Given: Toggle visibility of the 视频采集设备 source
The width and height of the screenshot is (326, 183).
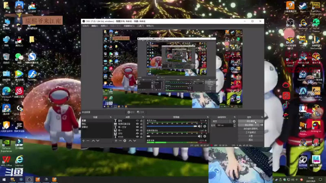Looking at the screenshot, I should click(137, 124).
